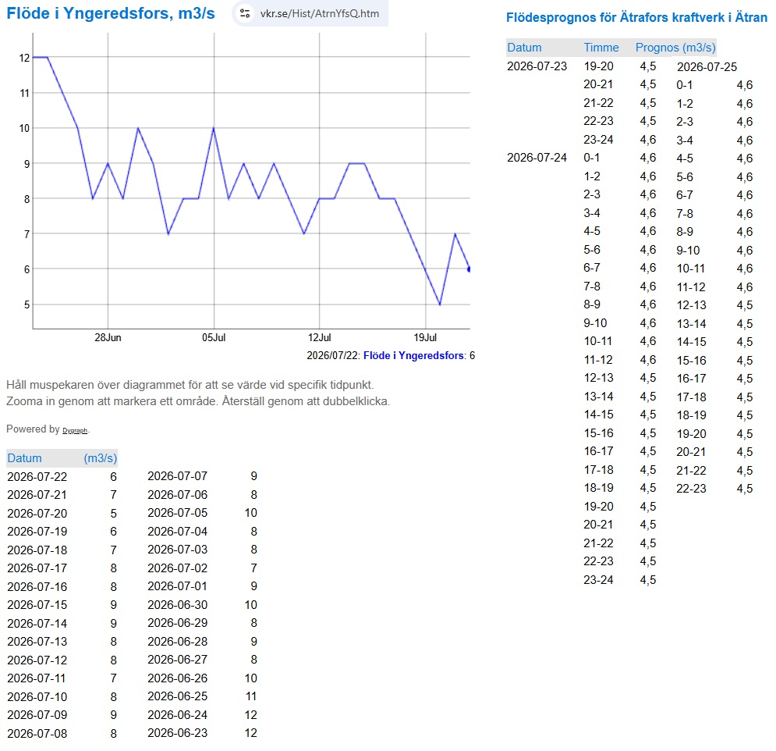Viewport: 776px width, 751px height.
Task: Select the 2026-07-20 date cell
Action: [x=37, y=513]
